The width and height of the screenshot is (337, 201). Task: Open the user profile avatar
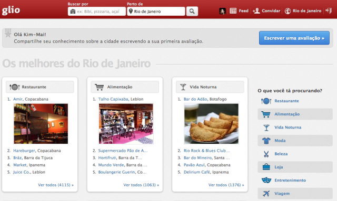point(222,11)
